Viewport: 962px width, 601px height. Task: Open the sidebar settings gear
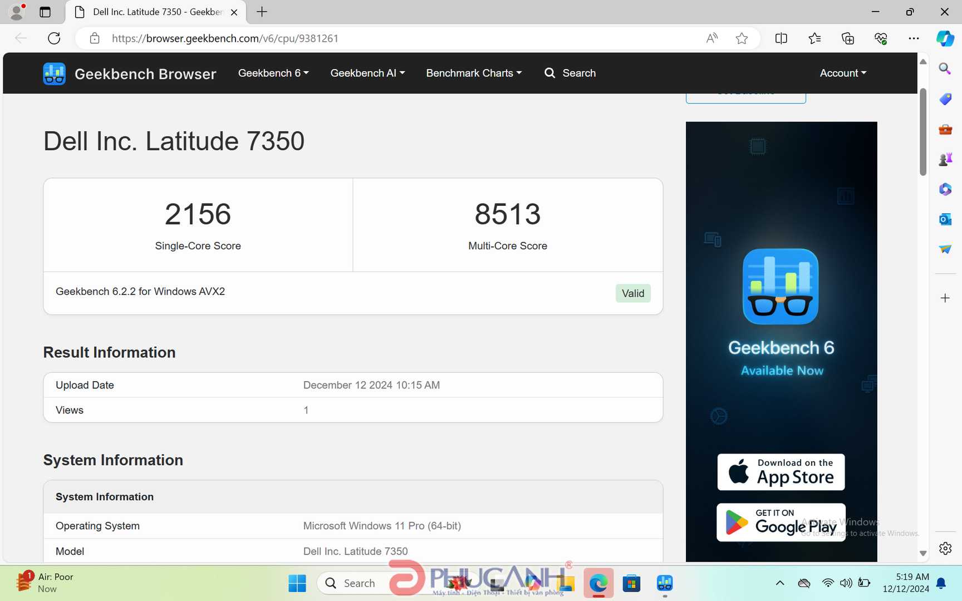click(945, 548)
